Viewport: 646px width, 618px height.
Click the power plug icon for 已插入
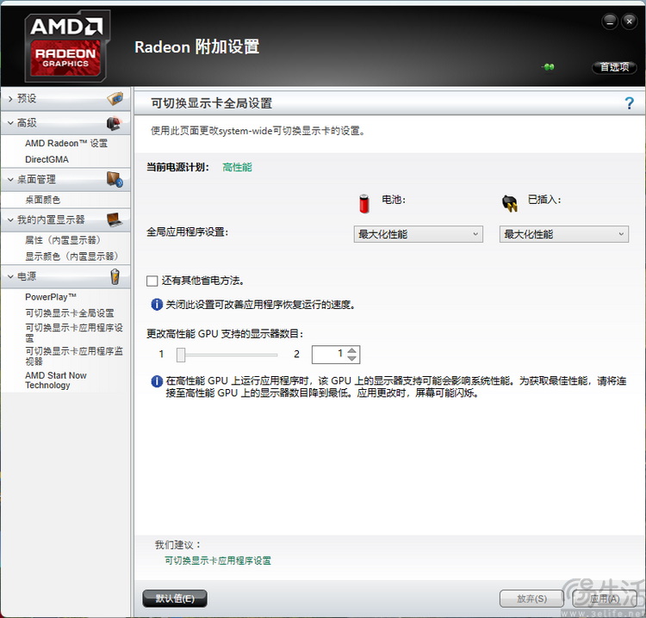(510, 203)
